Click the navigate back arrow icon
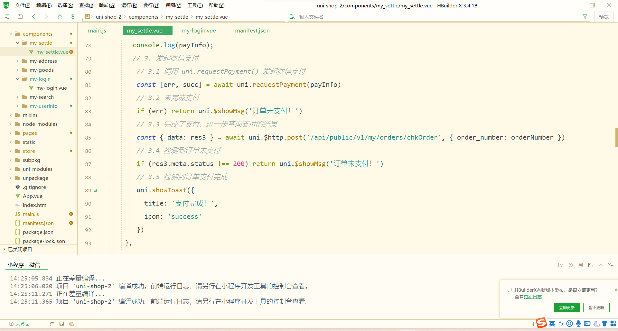Image resolution: width=618 pixels, height=331 pixels. pyautogui.click(x=33, y=16)
